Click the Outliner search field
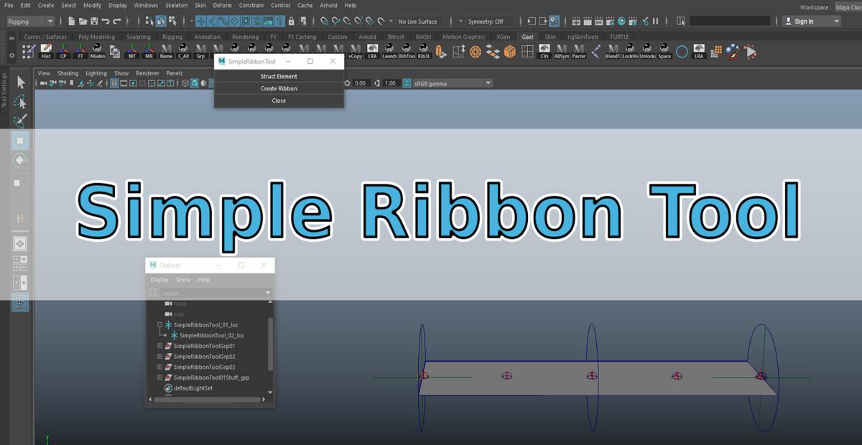 [212, 293]
